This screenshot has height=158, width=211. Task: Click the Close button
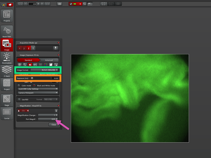54,125
